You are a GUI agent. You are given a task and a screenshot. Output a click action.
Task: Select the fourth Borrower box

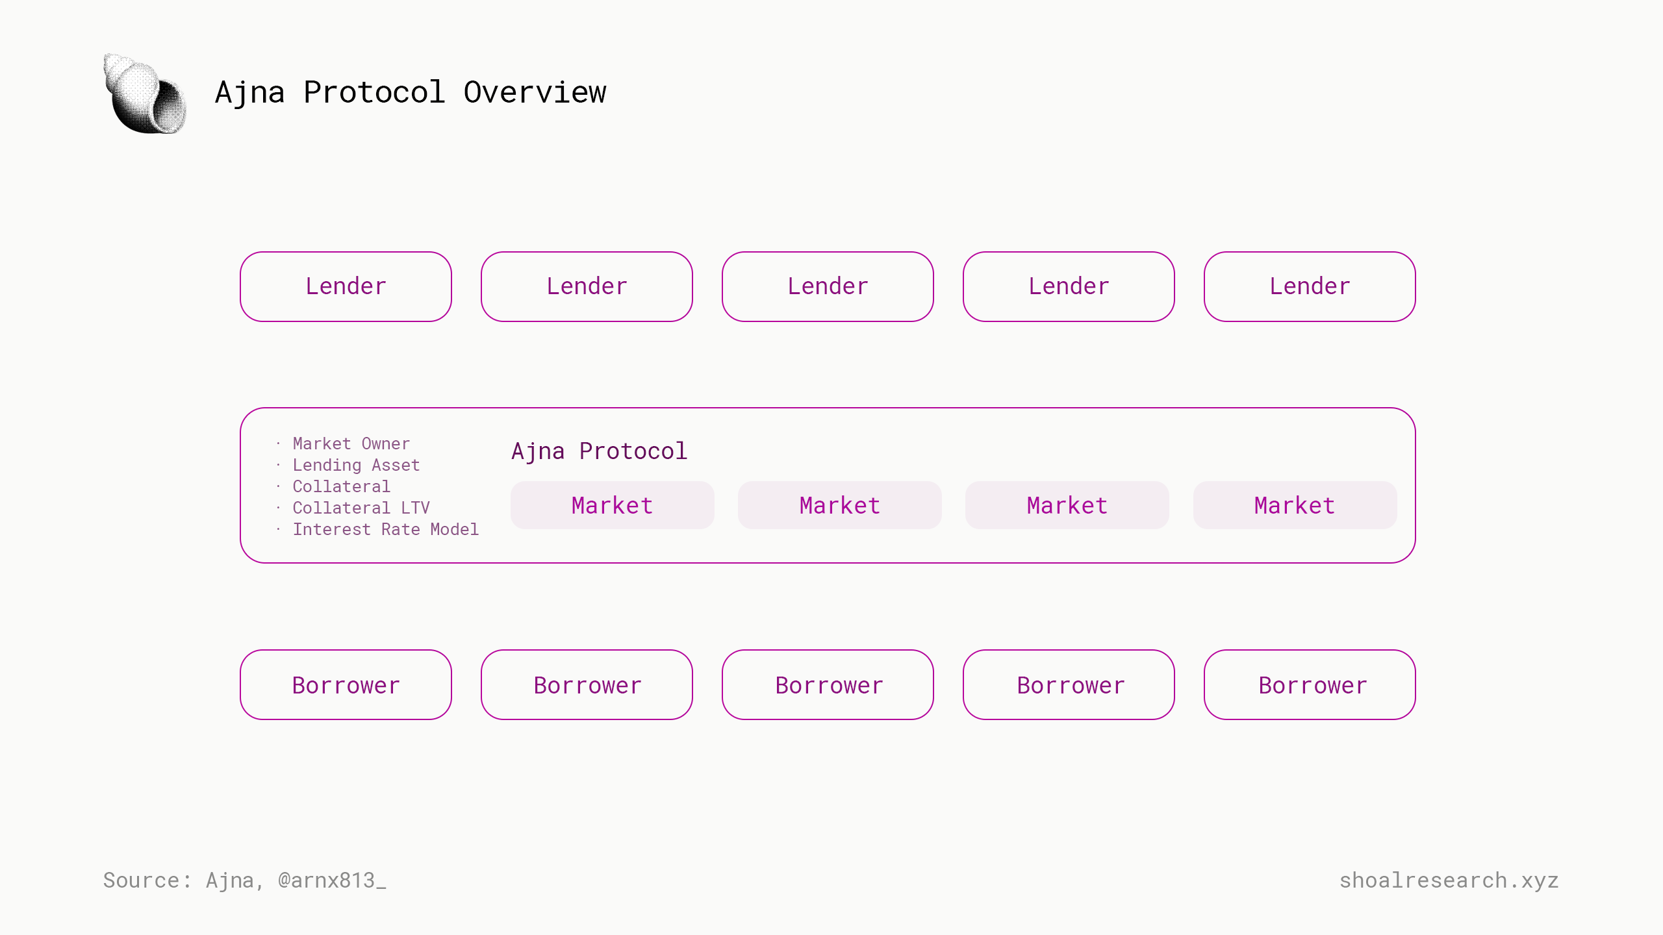pyautogui.click(x=1069, y=684)
